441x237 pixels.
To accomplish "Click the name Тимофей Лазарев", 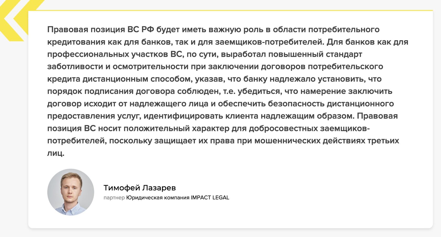I will 139,188.
